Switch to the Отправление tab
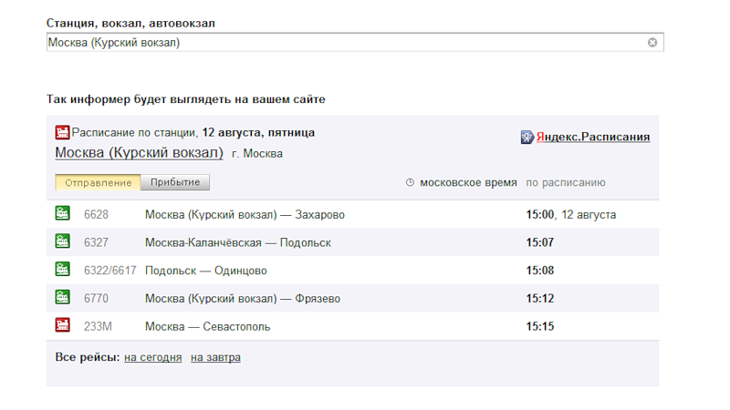 pos(99,182)
